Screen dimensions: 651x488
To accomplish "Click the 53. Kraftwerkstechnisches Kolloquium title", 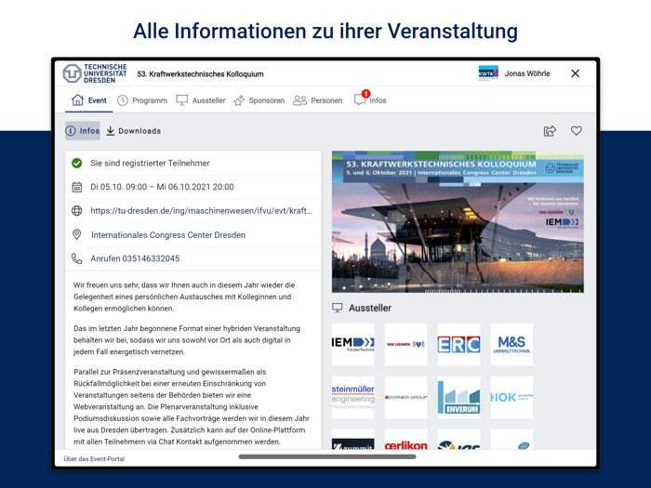I will pyautogui.click(x=201, y=73).
